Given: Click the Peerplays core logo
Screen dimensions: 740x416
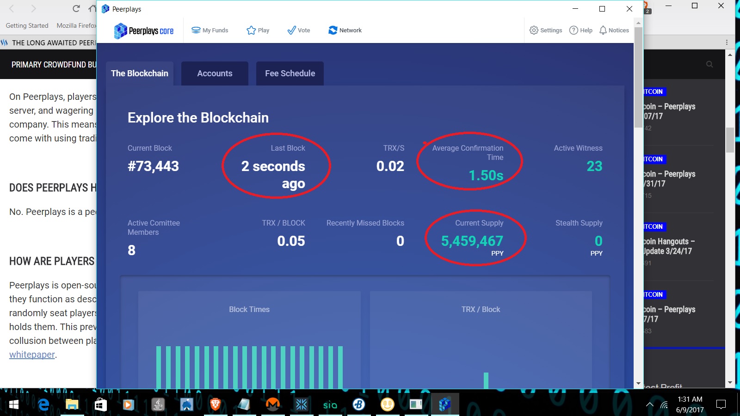Looking at the screenshot, I should pos(144,31).
